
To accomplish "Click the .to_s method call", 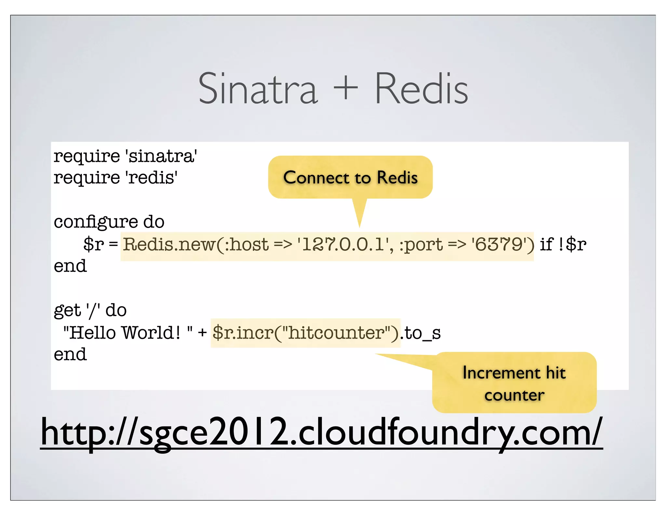I will 420,333.
